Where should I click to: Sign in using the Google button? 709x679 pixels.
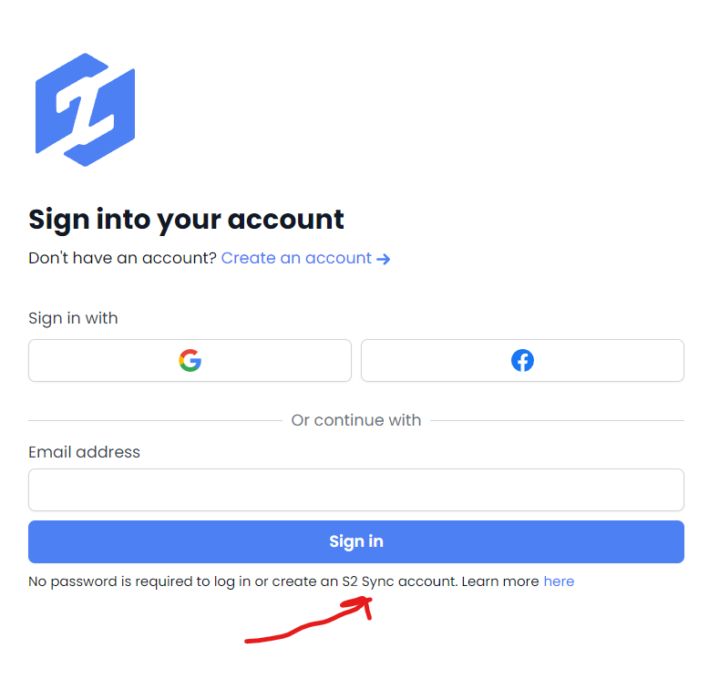tap(190, 361)
